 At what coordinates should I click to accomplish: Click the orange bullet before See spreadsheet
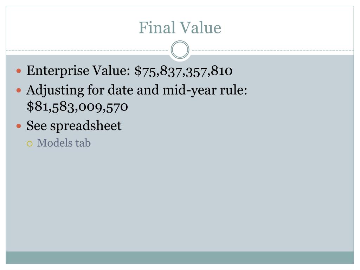point(19,126)
